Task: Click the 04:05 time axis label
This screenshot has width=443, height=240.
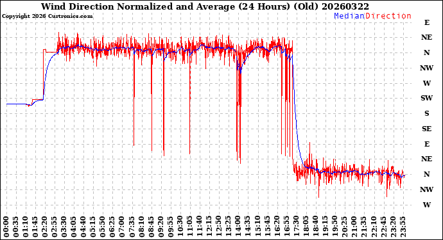Action: [74, 227]
